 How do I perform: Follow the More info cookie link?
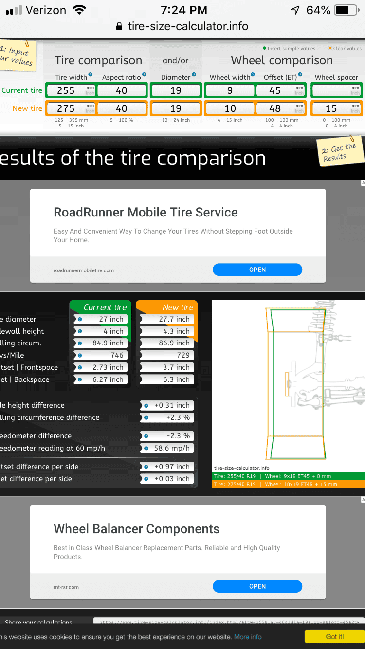coord(248,637)
